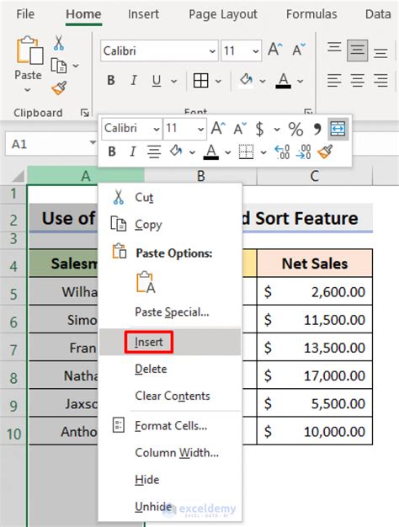Screen dimensions: 399x527
Task: Expand the ribbon Font Color dropdown arrow
Action: coord(301,81)
